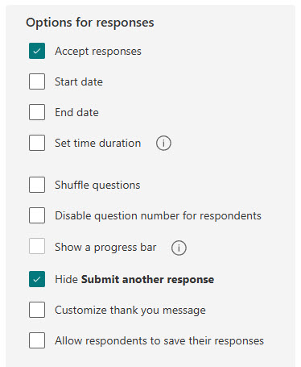
Task: Tick Disable question number for respondents checkbox
Action: (37, 215)
